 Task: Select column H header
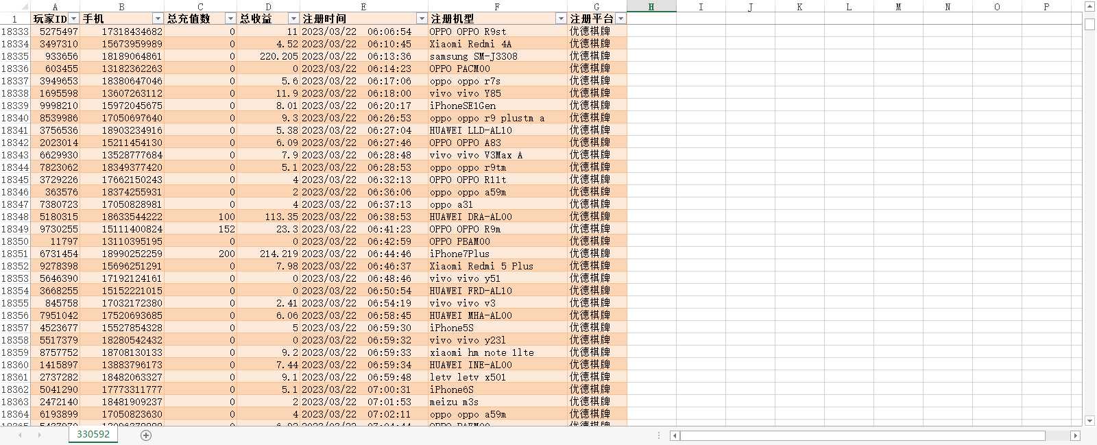click(651, 6)
